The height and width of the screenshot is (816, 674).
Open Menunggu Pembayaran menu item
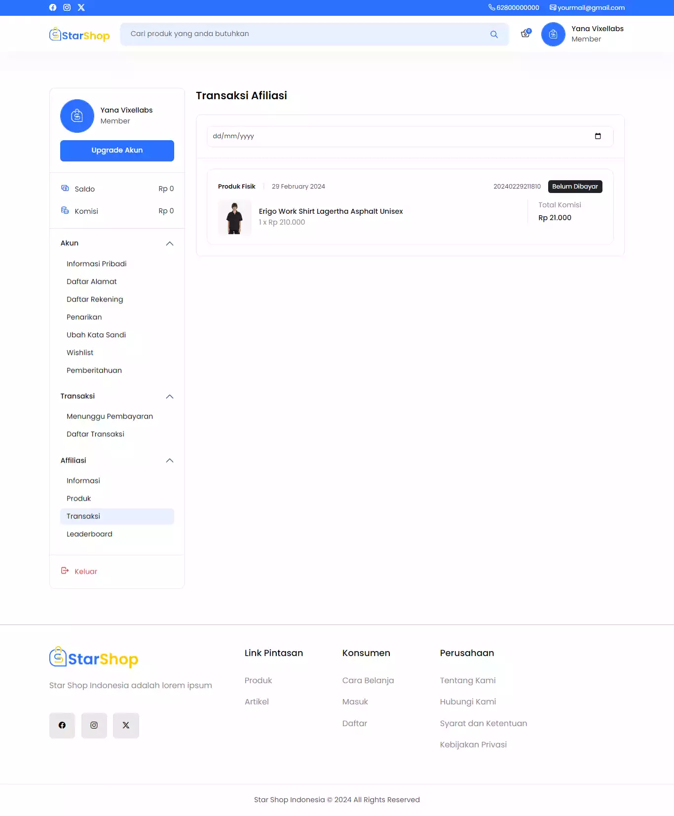[110, 416]
